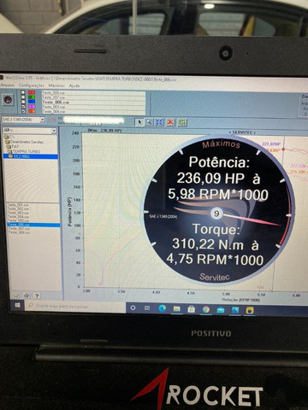Click the open folder icon at bottom left

point(16,296)
